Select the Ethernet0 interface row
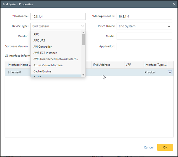 (15, 72)
